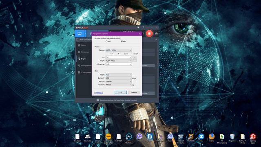
Task: Open output folder icon in Bandicam title bar
Action: [x=138, y=27]
